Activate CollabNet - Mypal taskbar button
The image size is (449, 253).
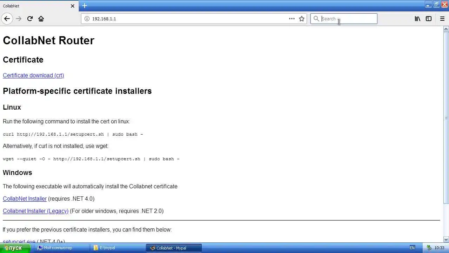click(174, 248)
